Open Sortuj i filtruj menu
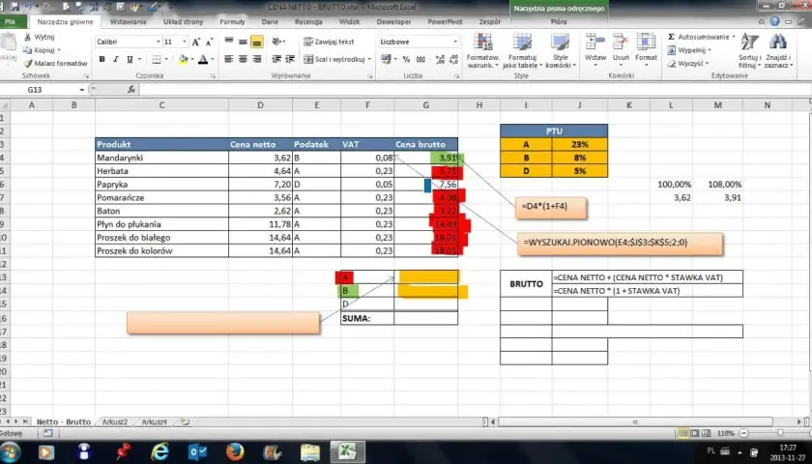Viewport: 812px width, 464px height. pos(749,50)
